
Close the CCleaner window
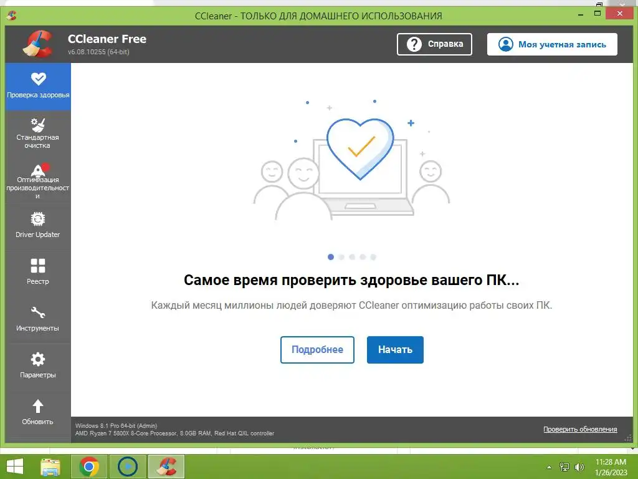(x=619, y=14)
